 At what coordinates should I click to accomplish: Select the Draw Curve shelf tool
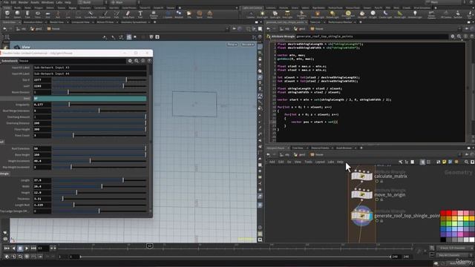point(105,14)
